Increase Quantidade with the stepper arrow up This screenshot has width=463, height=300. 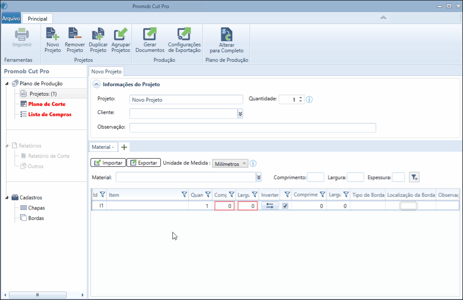[x=301, y=97]
